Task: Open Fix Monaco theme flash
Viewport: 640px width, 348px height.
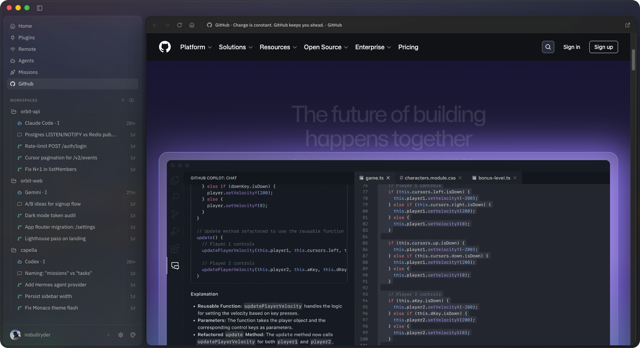Action: (76, 308)
